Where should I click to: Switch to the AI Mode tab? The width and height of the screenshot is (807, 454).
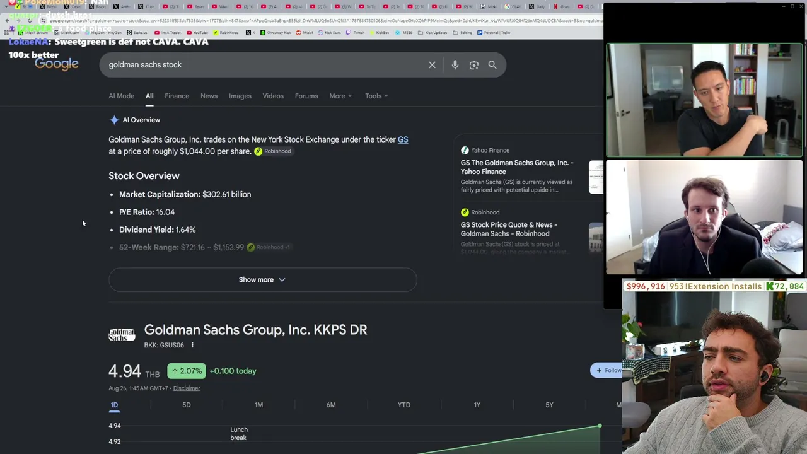(121, 96)
